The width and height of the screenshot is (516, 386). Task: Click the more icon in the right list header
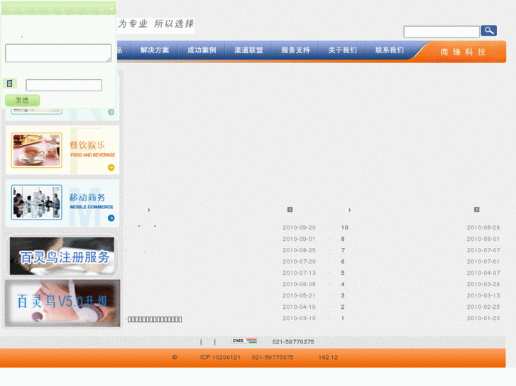pos(476,210)
